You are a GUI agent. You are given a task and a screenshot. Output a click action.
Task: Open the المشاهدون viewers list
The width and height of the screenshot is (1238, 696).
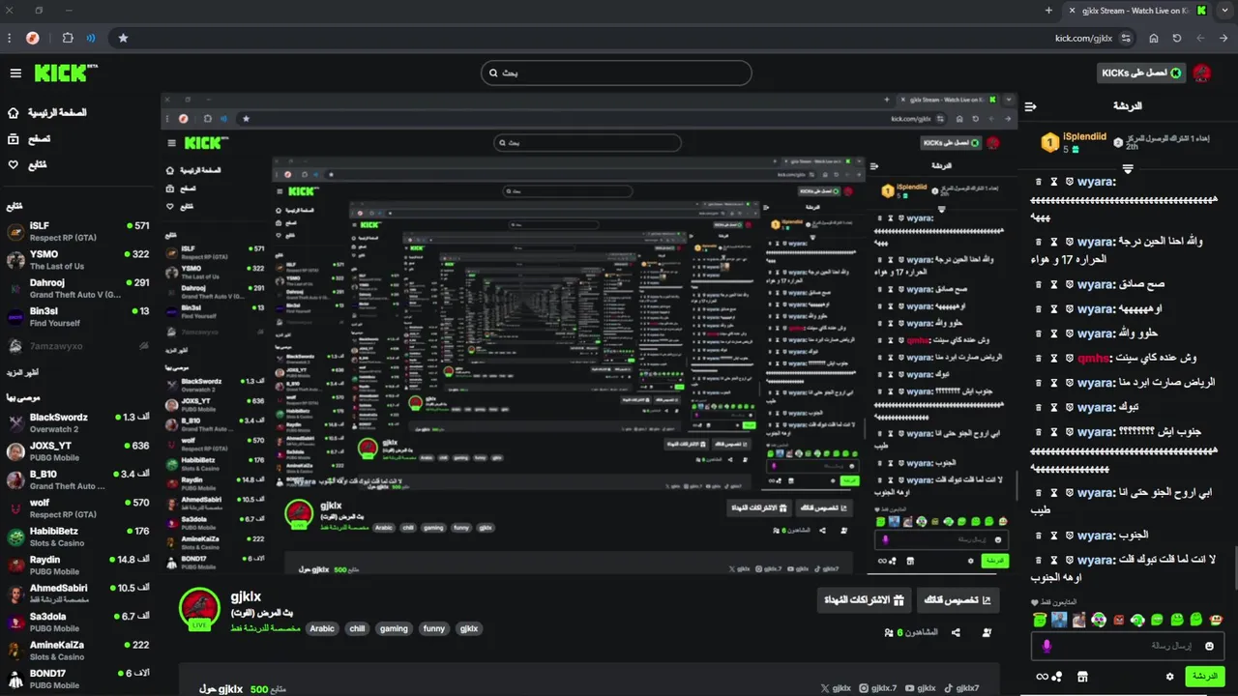911,632
